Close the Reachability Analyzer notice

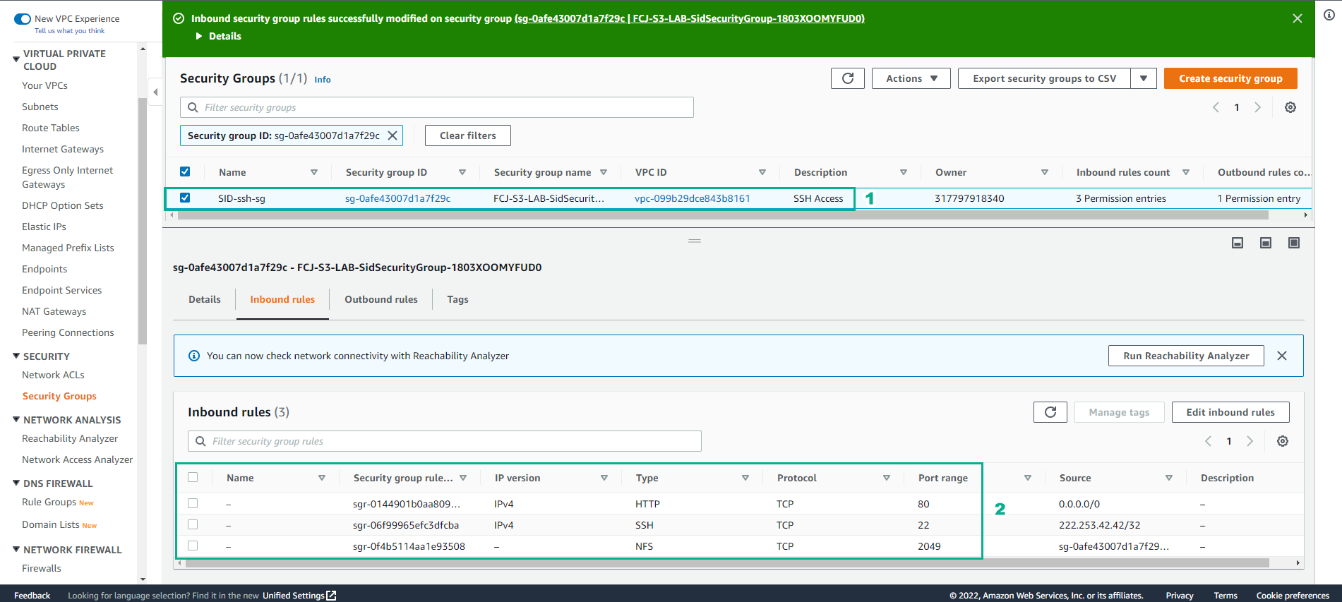coord(1282,356)
